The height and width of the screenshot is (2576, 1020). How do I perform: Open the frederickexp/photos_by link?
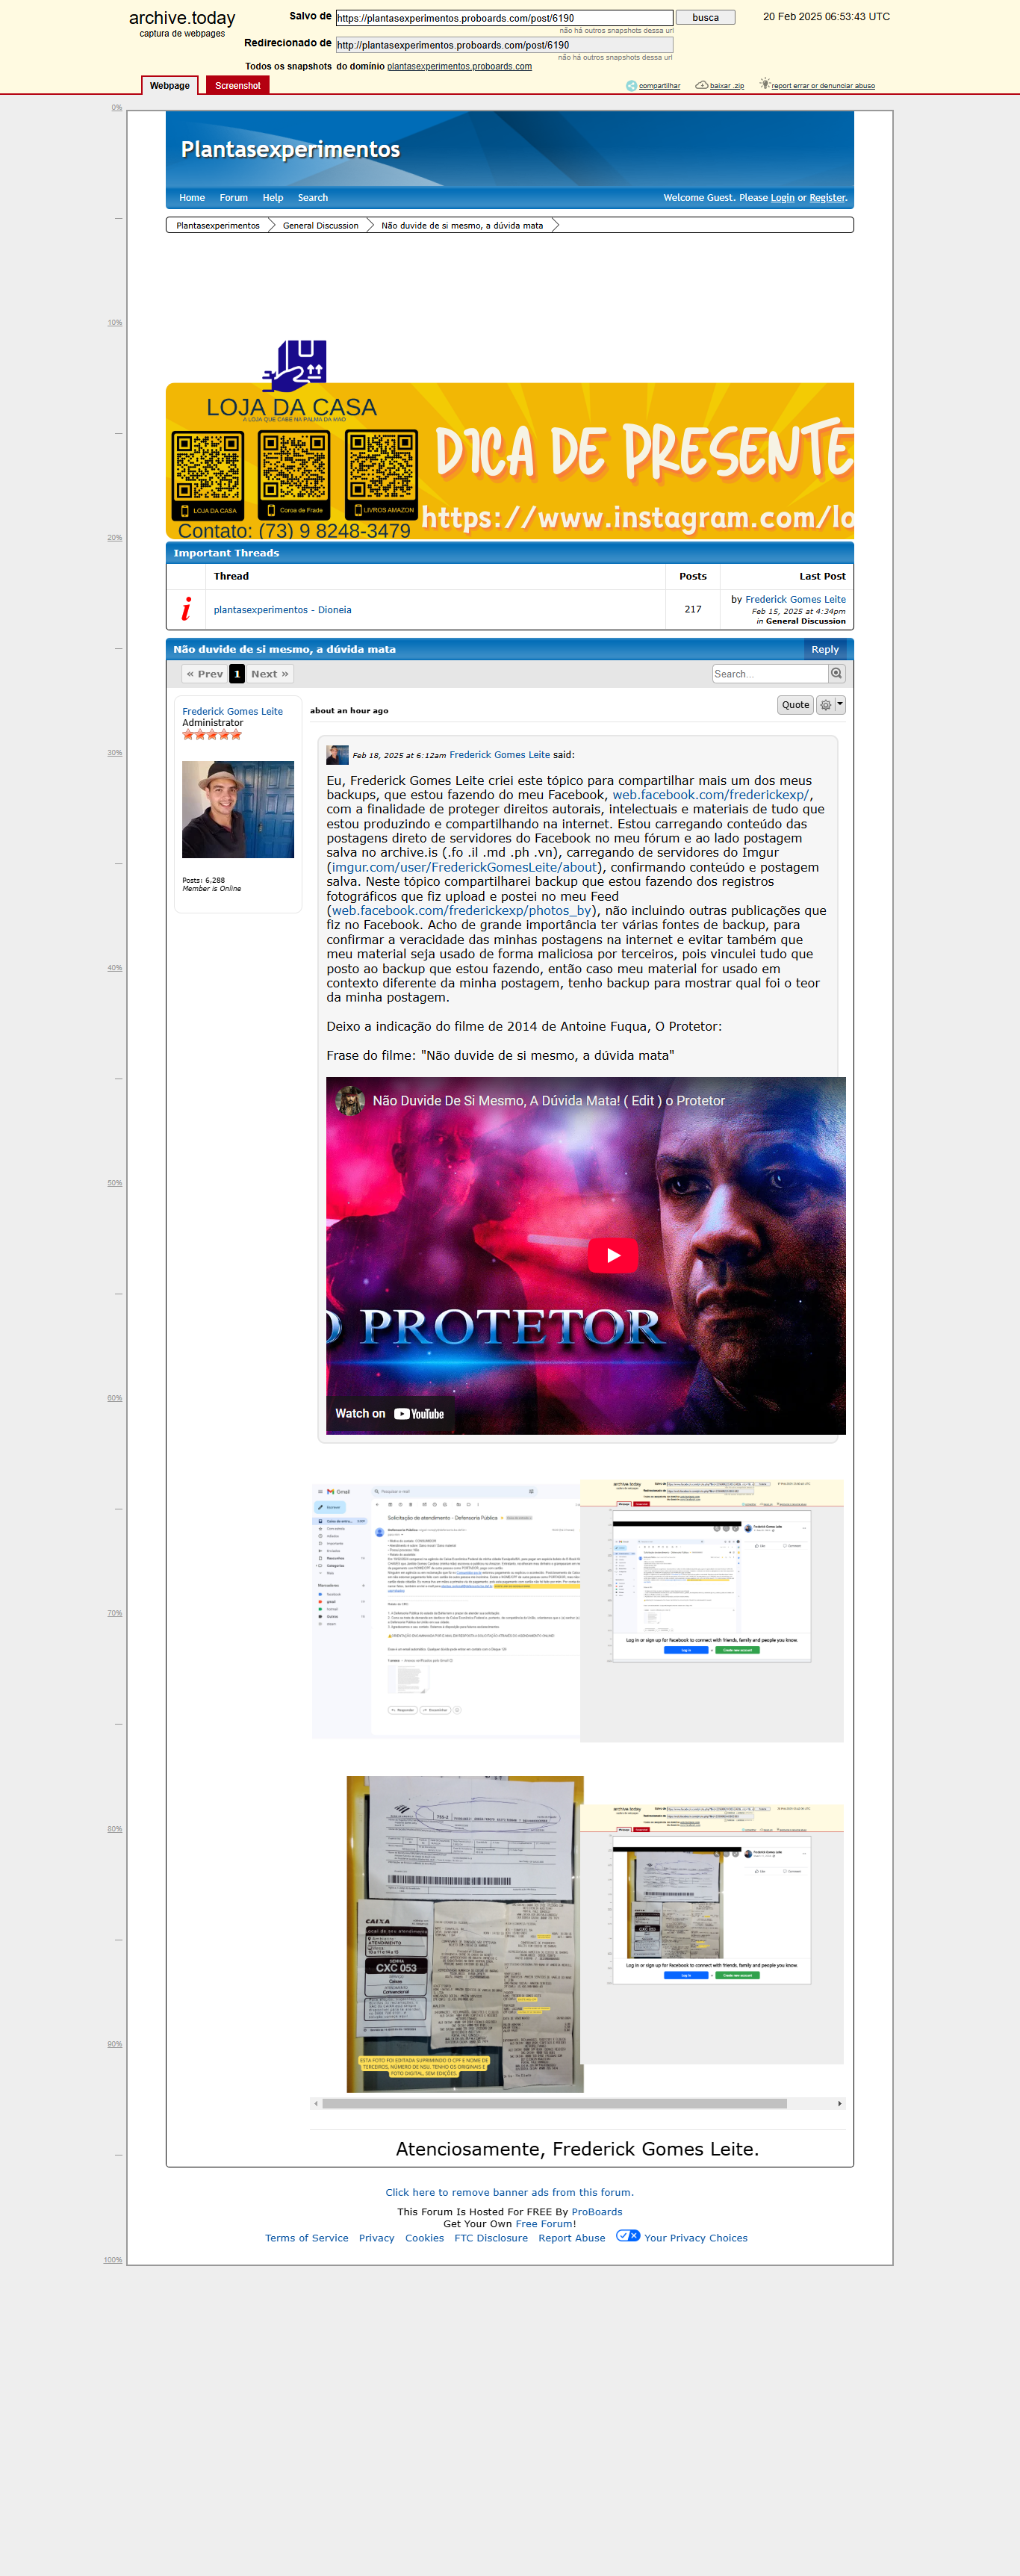461,911
